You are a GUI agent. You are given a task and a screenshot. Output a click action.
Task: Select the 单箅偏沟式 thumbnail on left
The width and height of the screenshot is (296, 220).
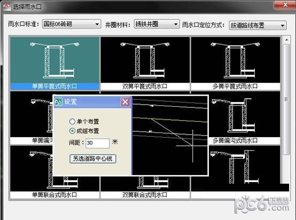click(32, 118)
